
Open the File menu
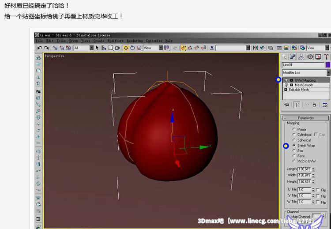coord(39,41)
